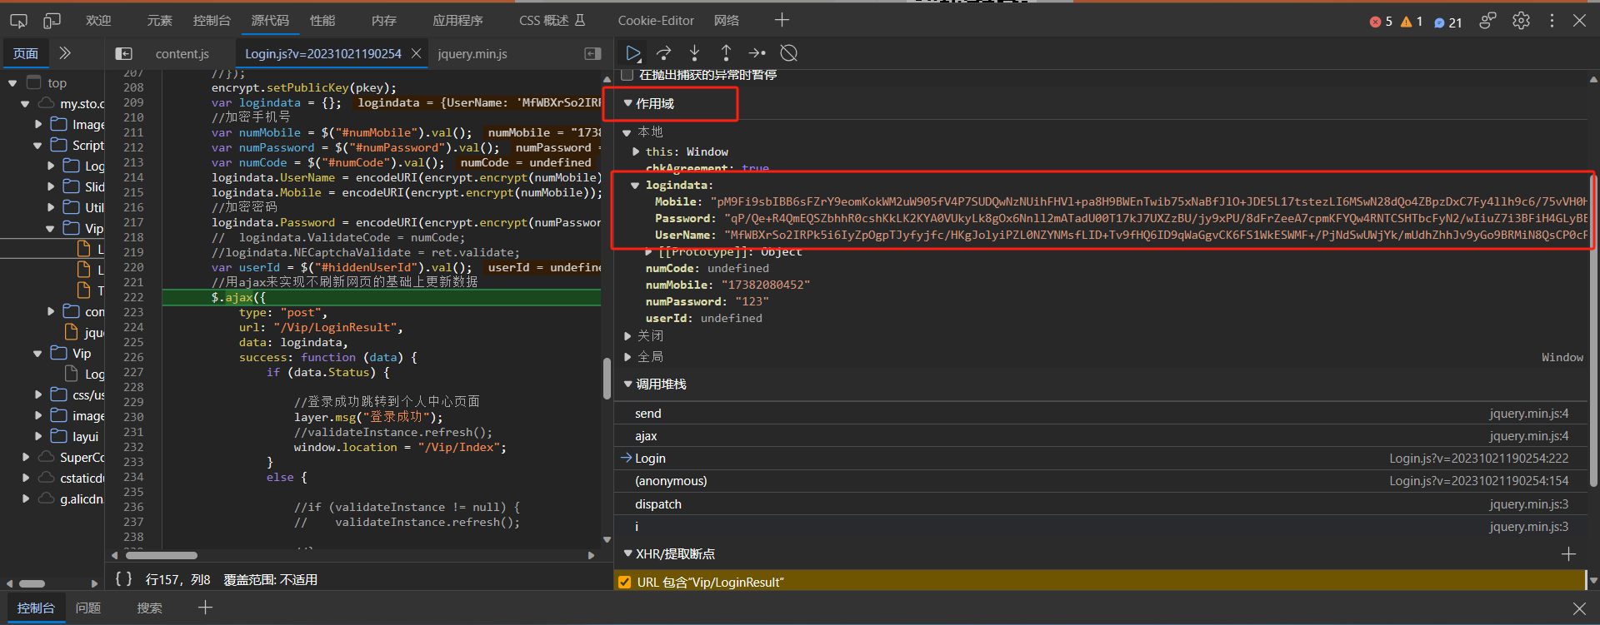Expand the 全局 global scope
The height and width of the screenshot is (625, 1600).
627,357
